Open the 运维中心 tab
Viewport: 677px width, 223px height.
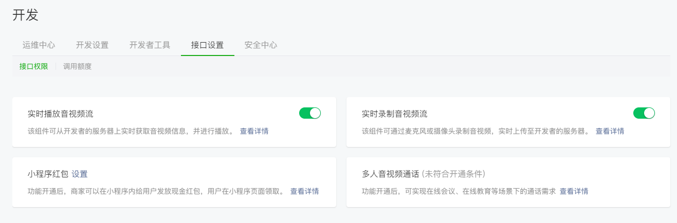(x=39, y=45)
